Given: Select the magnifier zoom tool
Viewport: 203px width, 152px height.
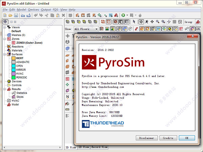Looking at the screenshot, I should click(158, 22).
